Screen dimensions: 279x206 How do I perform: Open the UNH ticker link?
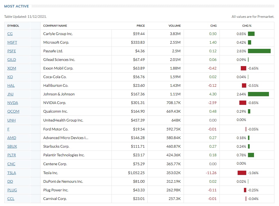click(11, 120)
